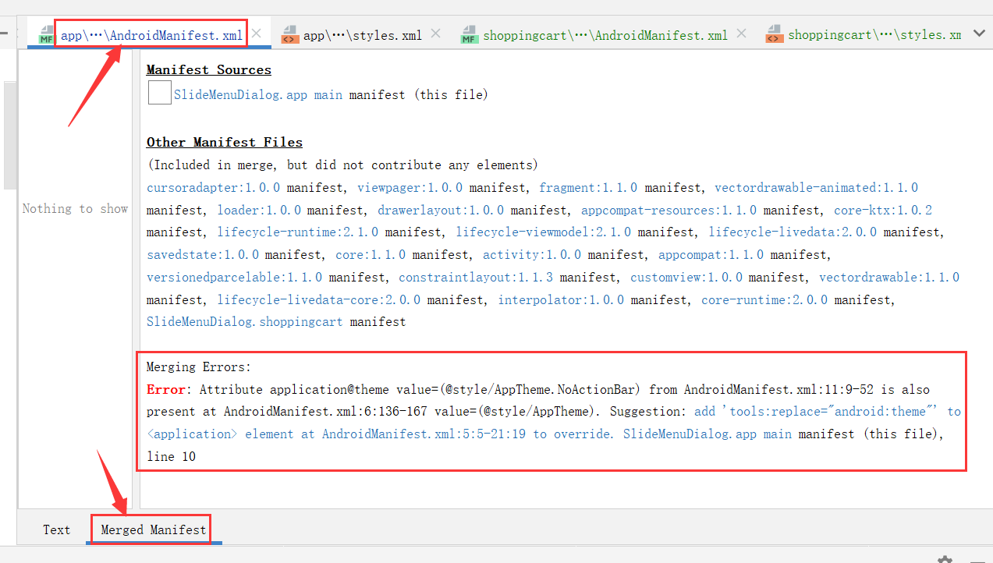The height and width of the screenshot is (563, 993).
Task: Click the XML icon on shoppingcart styles.xml tab
Action: pyautogui.click(x=774, y=34)
